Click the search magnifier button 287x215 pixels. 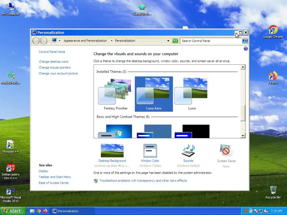(x=245, y=41)
